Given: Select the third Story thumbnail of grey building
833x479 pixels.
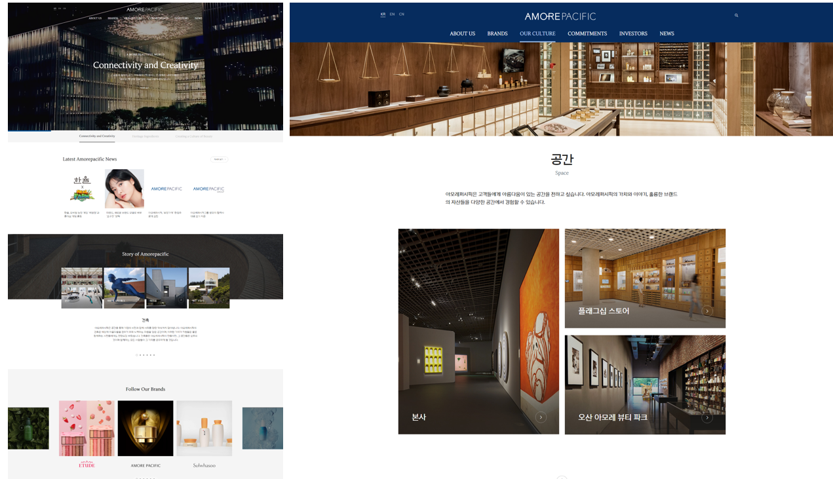Looking at the screenshot, I should [x=166, y=288].
